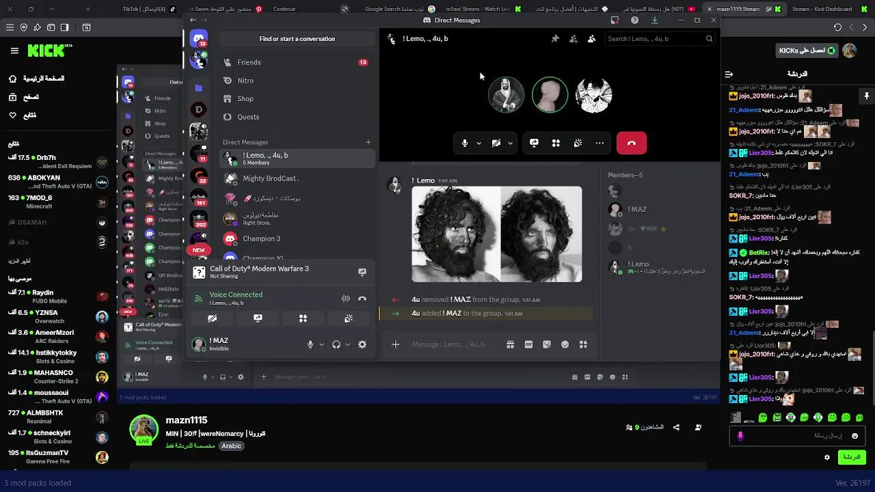The image size is (875, 492).
Task: Open the group DM '! Lemo, ., 4u, b'
Action: (x=297, y=159)
